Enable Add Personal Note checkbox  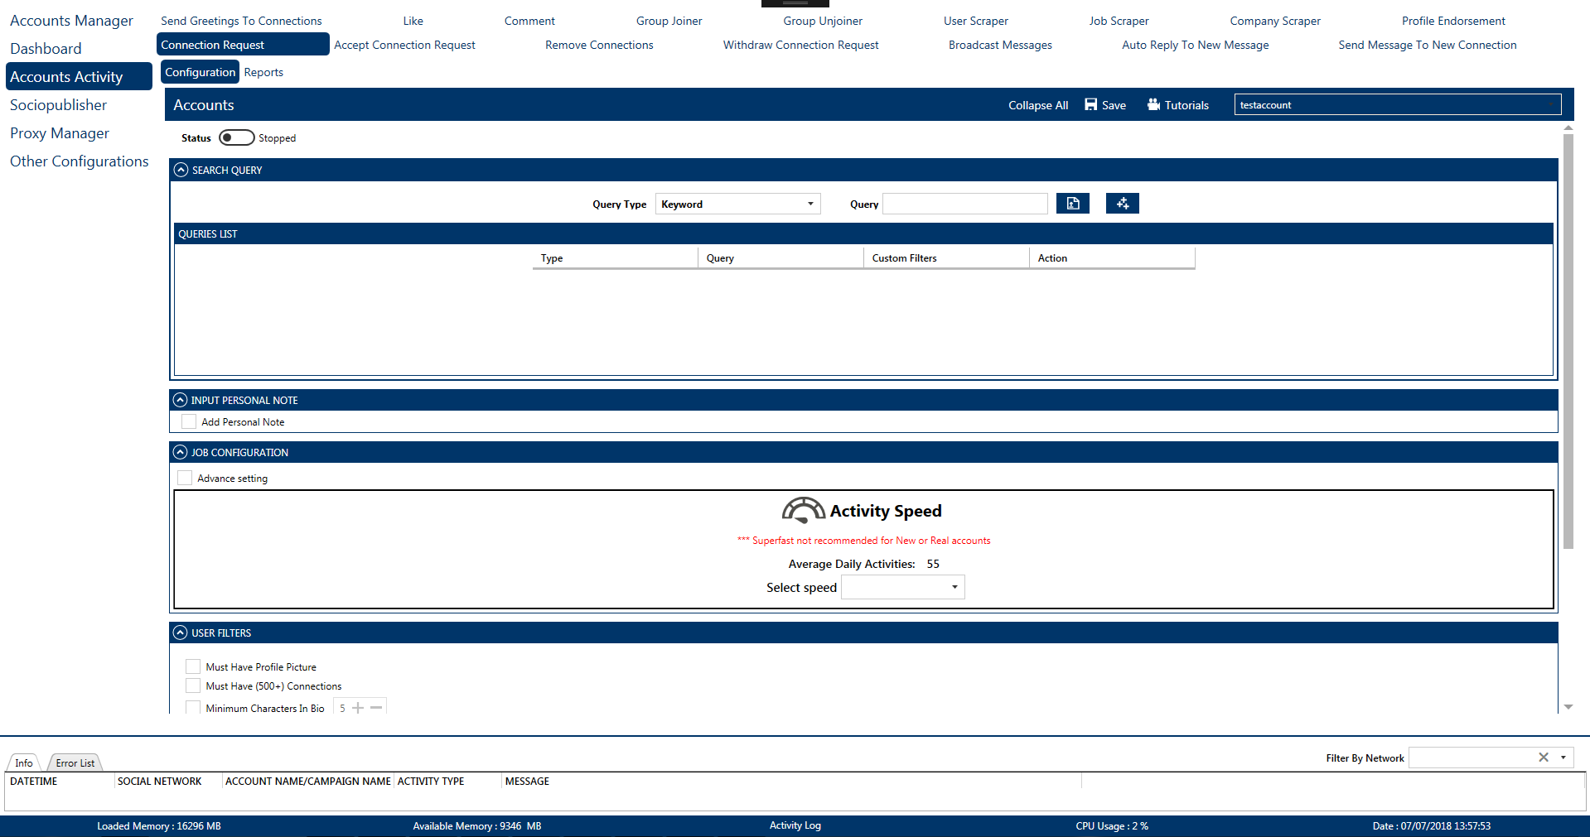click(189, 421)
